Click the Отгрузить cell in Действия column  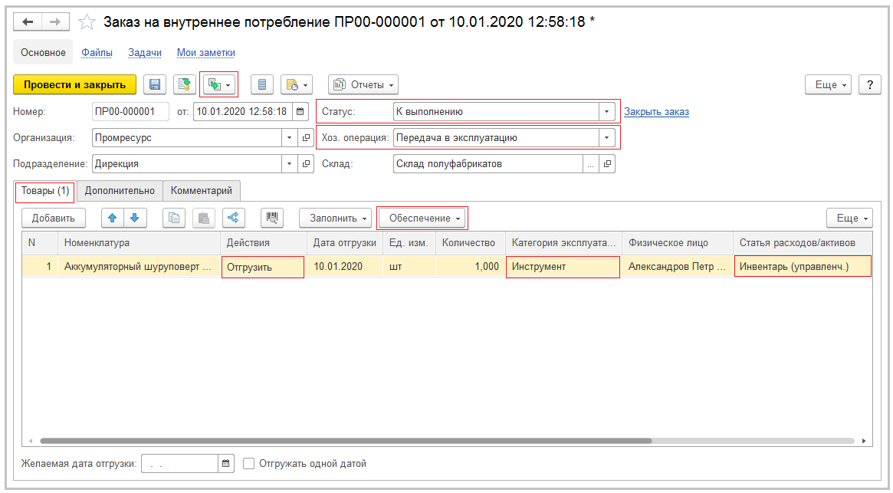pyautogui.click(x=263, y=267)
